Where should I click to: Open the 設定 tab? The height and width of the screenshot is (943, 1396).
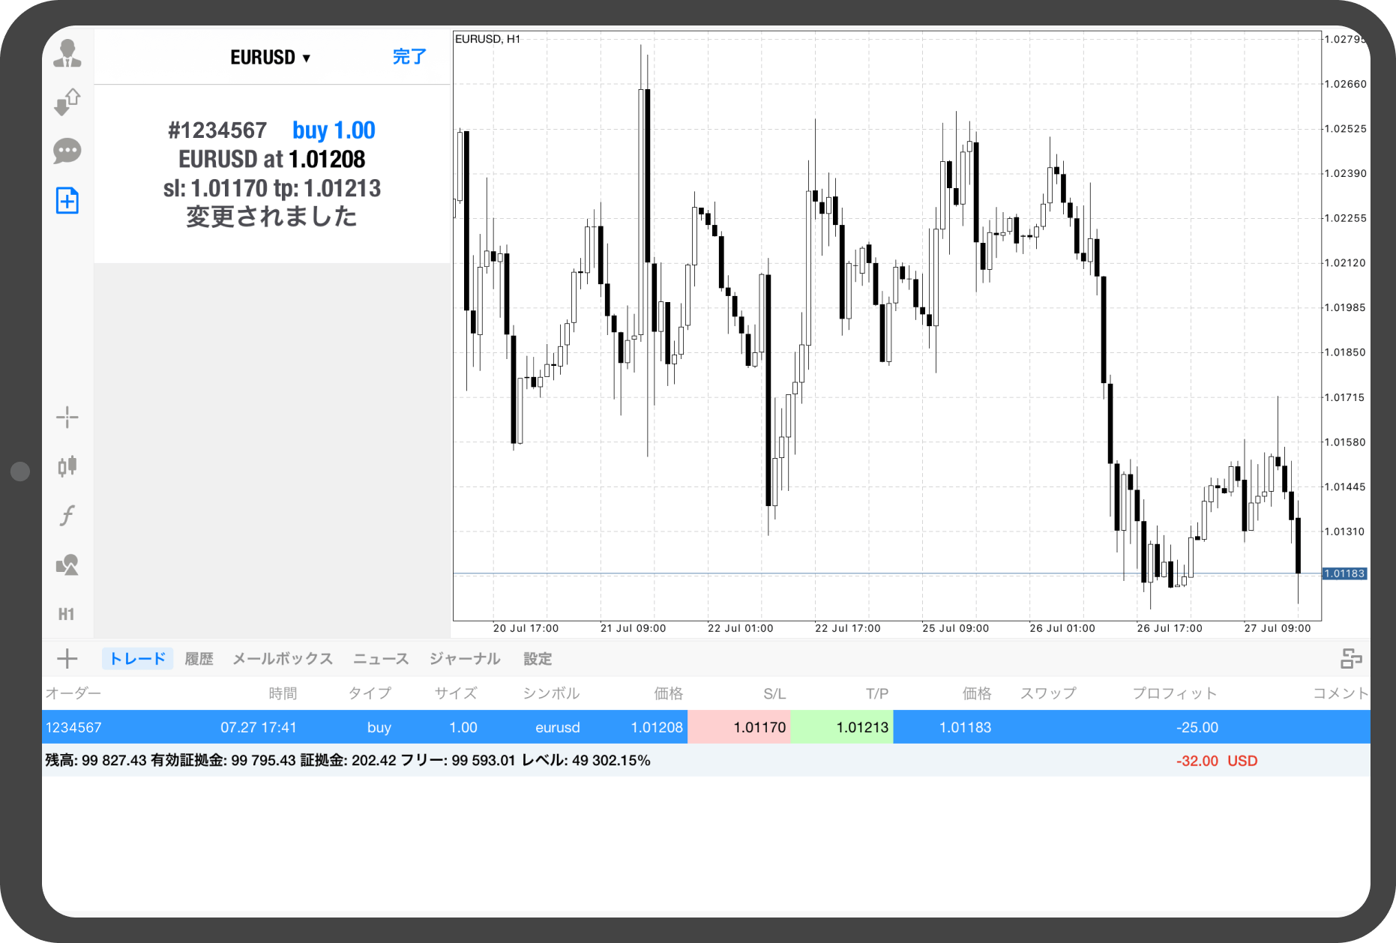538,659
